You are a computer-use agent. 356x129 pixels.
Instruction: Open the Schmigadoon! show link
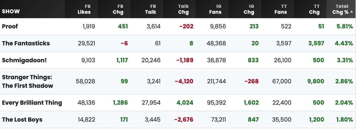coord(24,60)
